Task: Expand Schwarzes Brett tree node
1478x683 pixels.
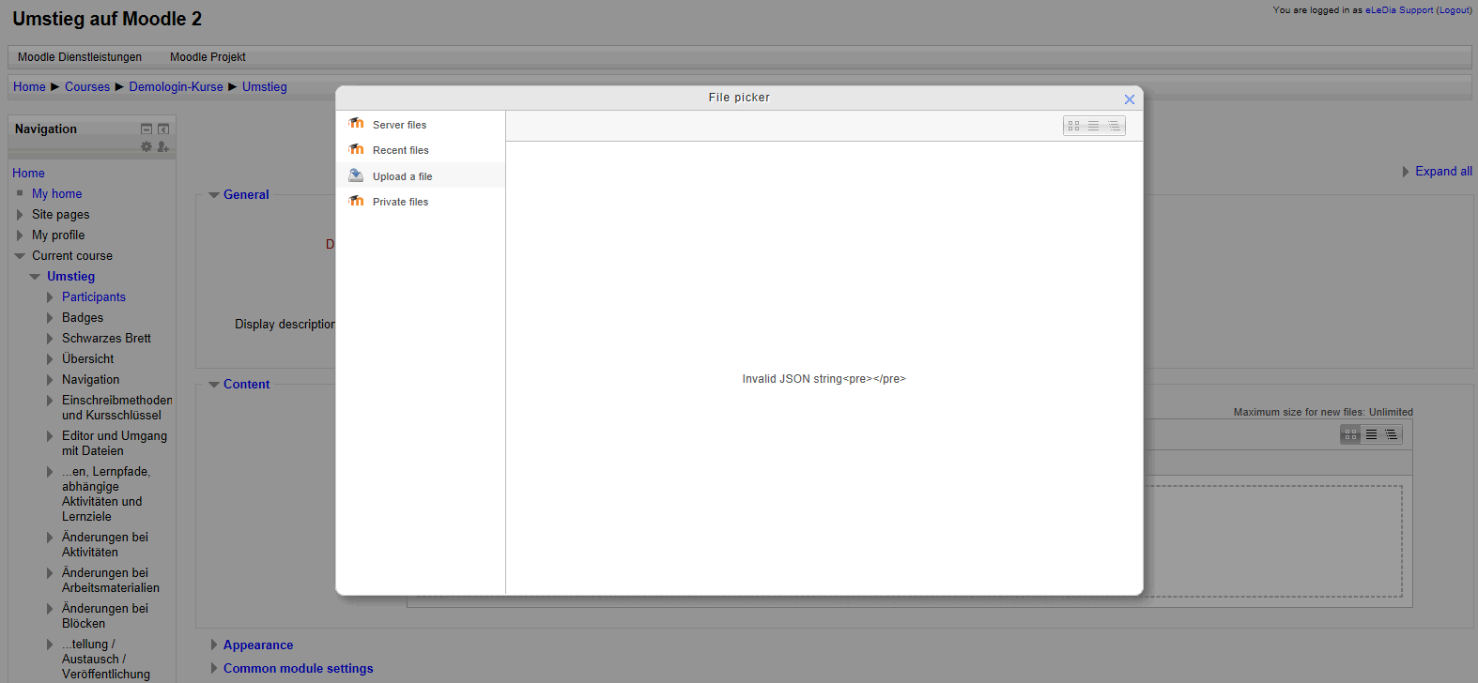Action: [x=50, y=338]
